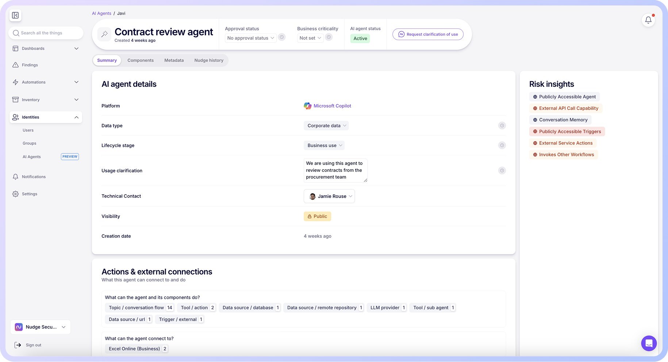This screenshot has width=668, height=362.
Task: Select the Automations lightning icon
Action: pyautogui.click(x=15, y=82)
